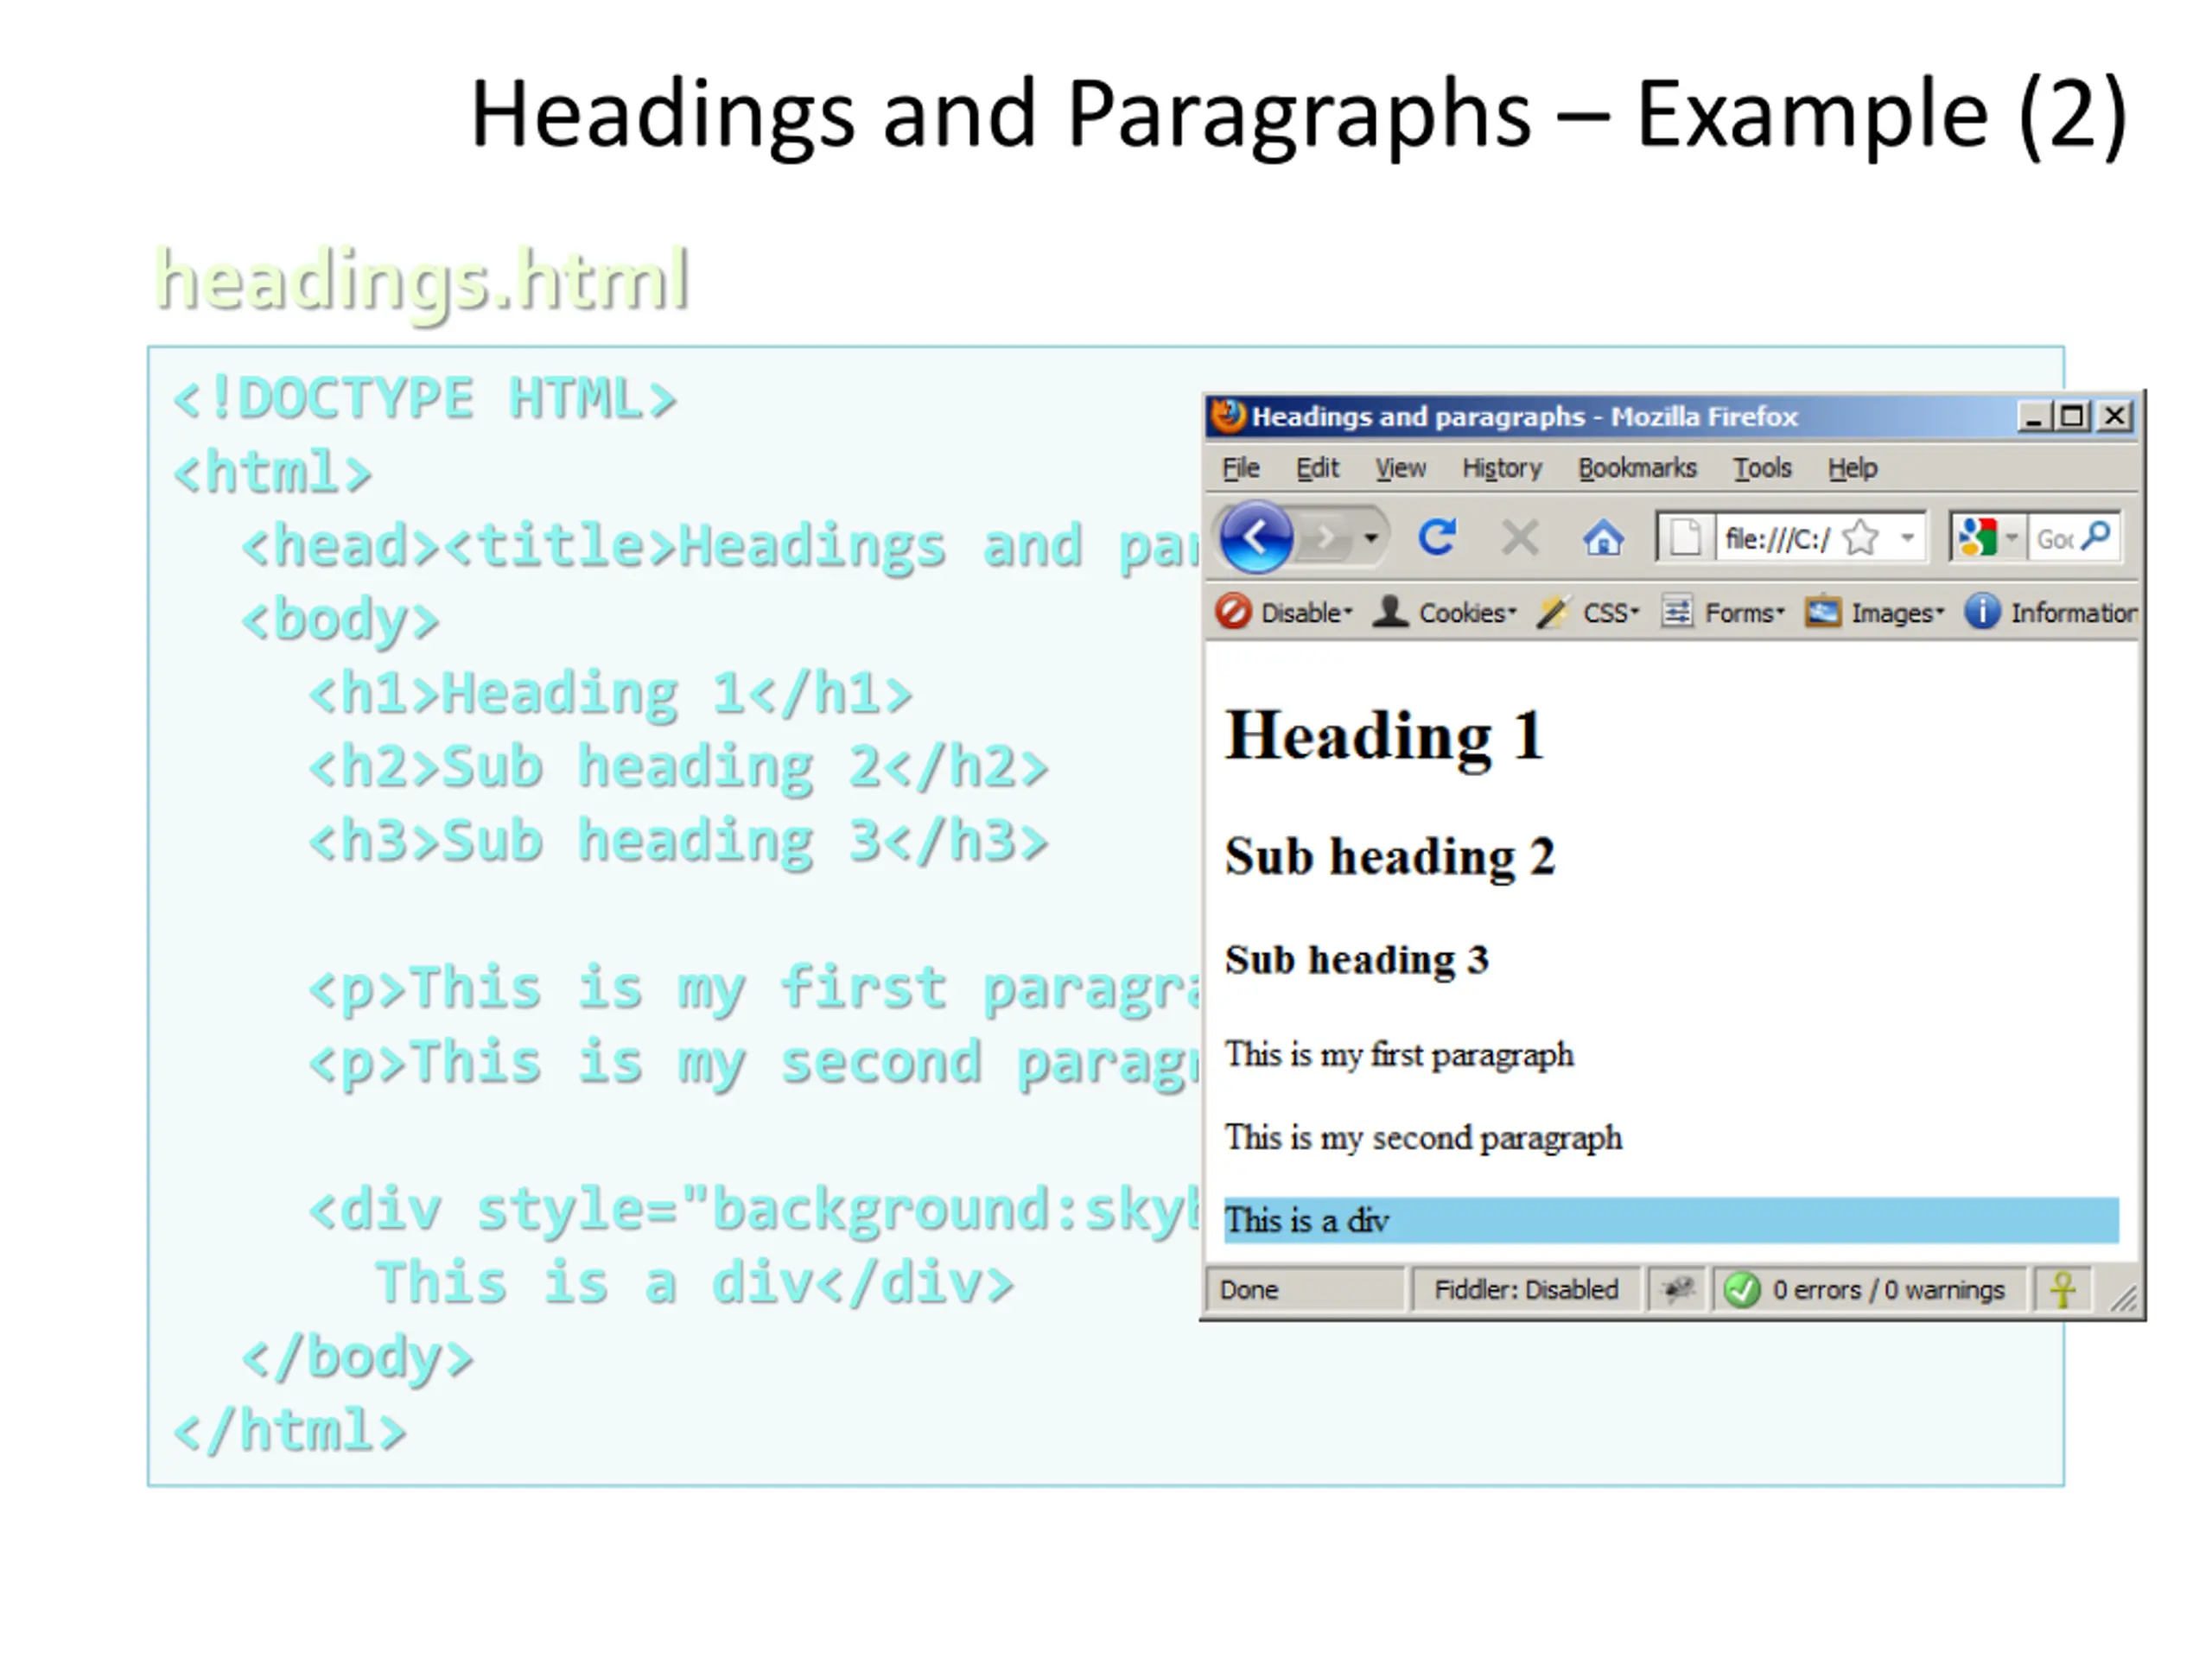Click '0 errors / 0 warnings' status text
Screen dimensions: 2212x1659
[x=1888, y=1290]
